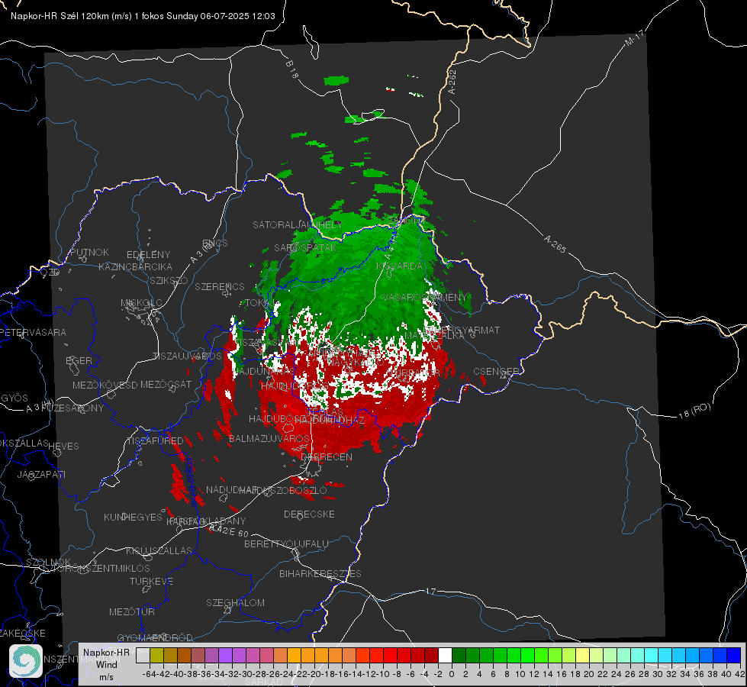Click the DERECSKE town label
The height and width of the screenshot is (687, 747).
pos(309,514)
